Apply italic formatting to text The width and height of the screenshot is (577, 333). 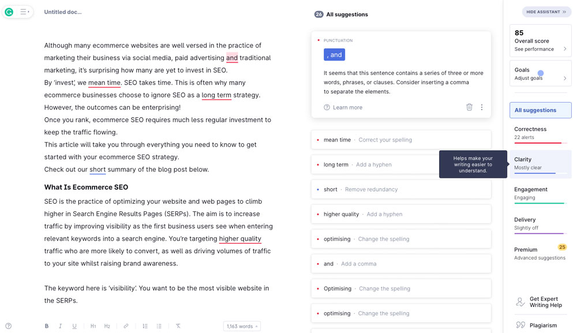60,326
